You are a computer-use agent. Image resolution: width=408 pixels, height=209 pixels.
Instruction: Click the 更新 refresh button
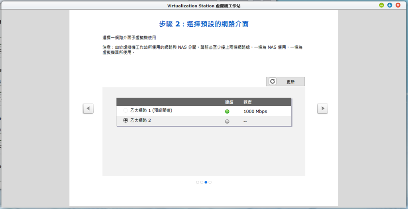click(x=285, y=81)
